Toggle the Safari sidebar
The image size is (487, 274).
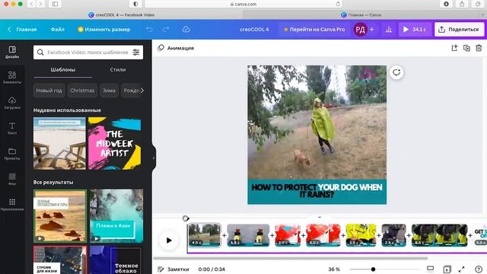click(55, 4)
